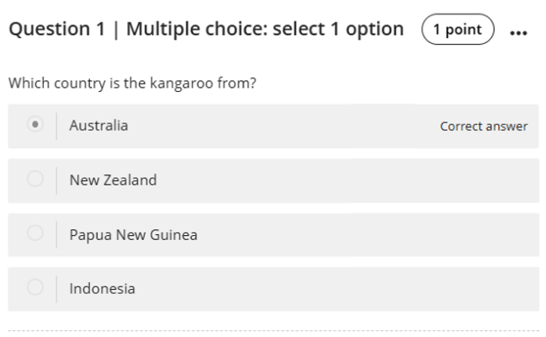Click the Correct answer label
Viewport: 546px width, 337px height.
pos(484,126)
